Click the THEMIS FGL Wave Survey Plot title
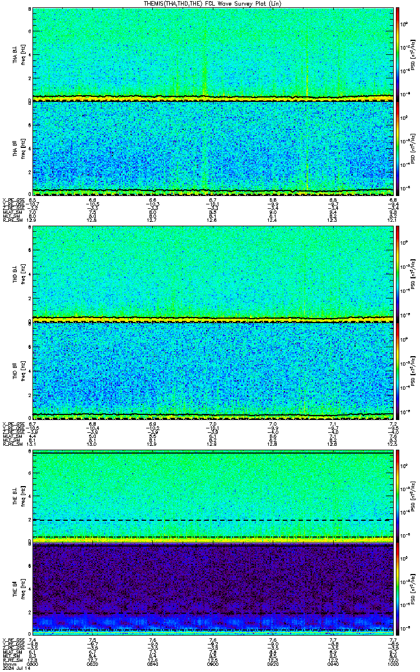 213,3
